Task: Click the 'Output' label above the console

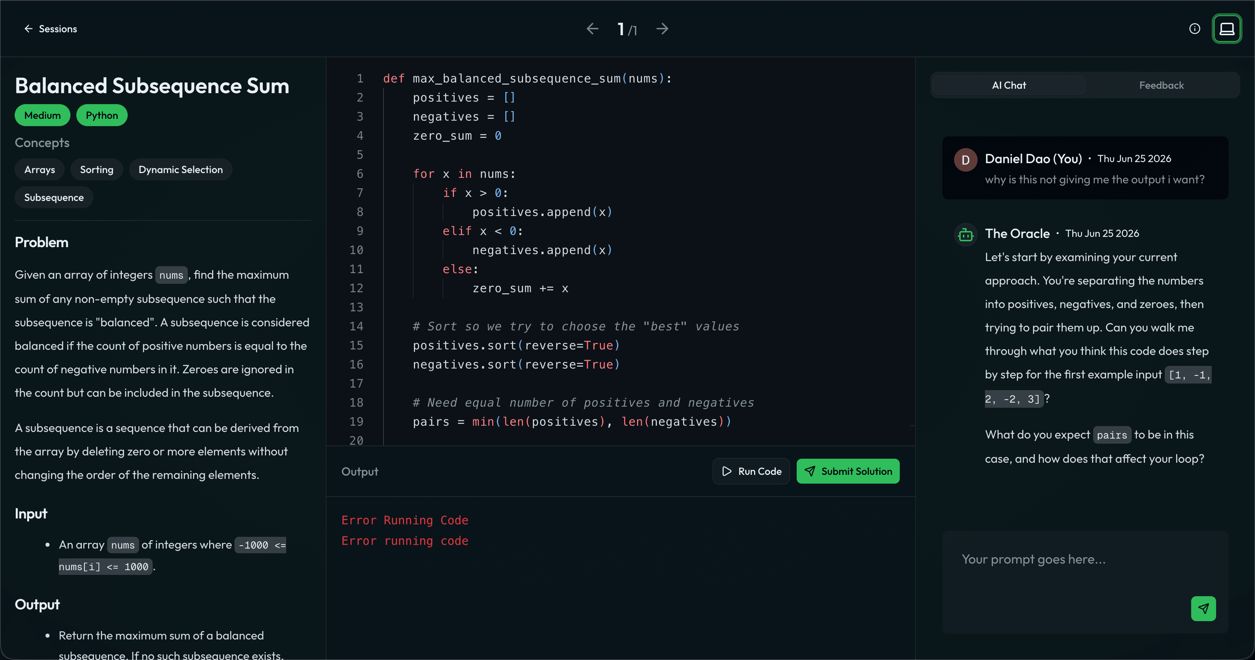Action: click(x=360, y=472)
